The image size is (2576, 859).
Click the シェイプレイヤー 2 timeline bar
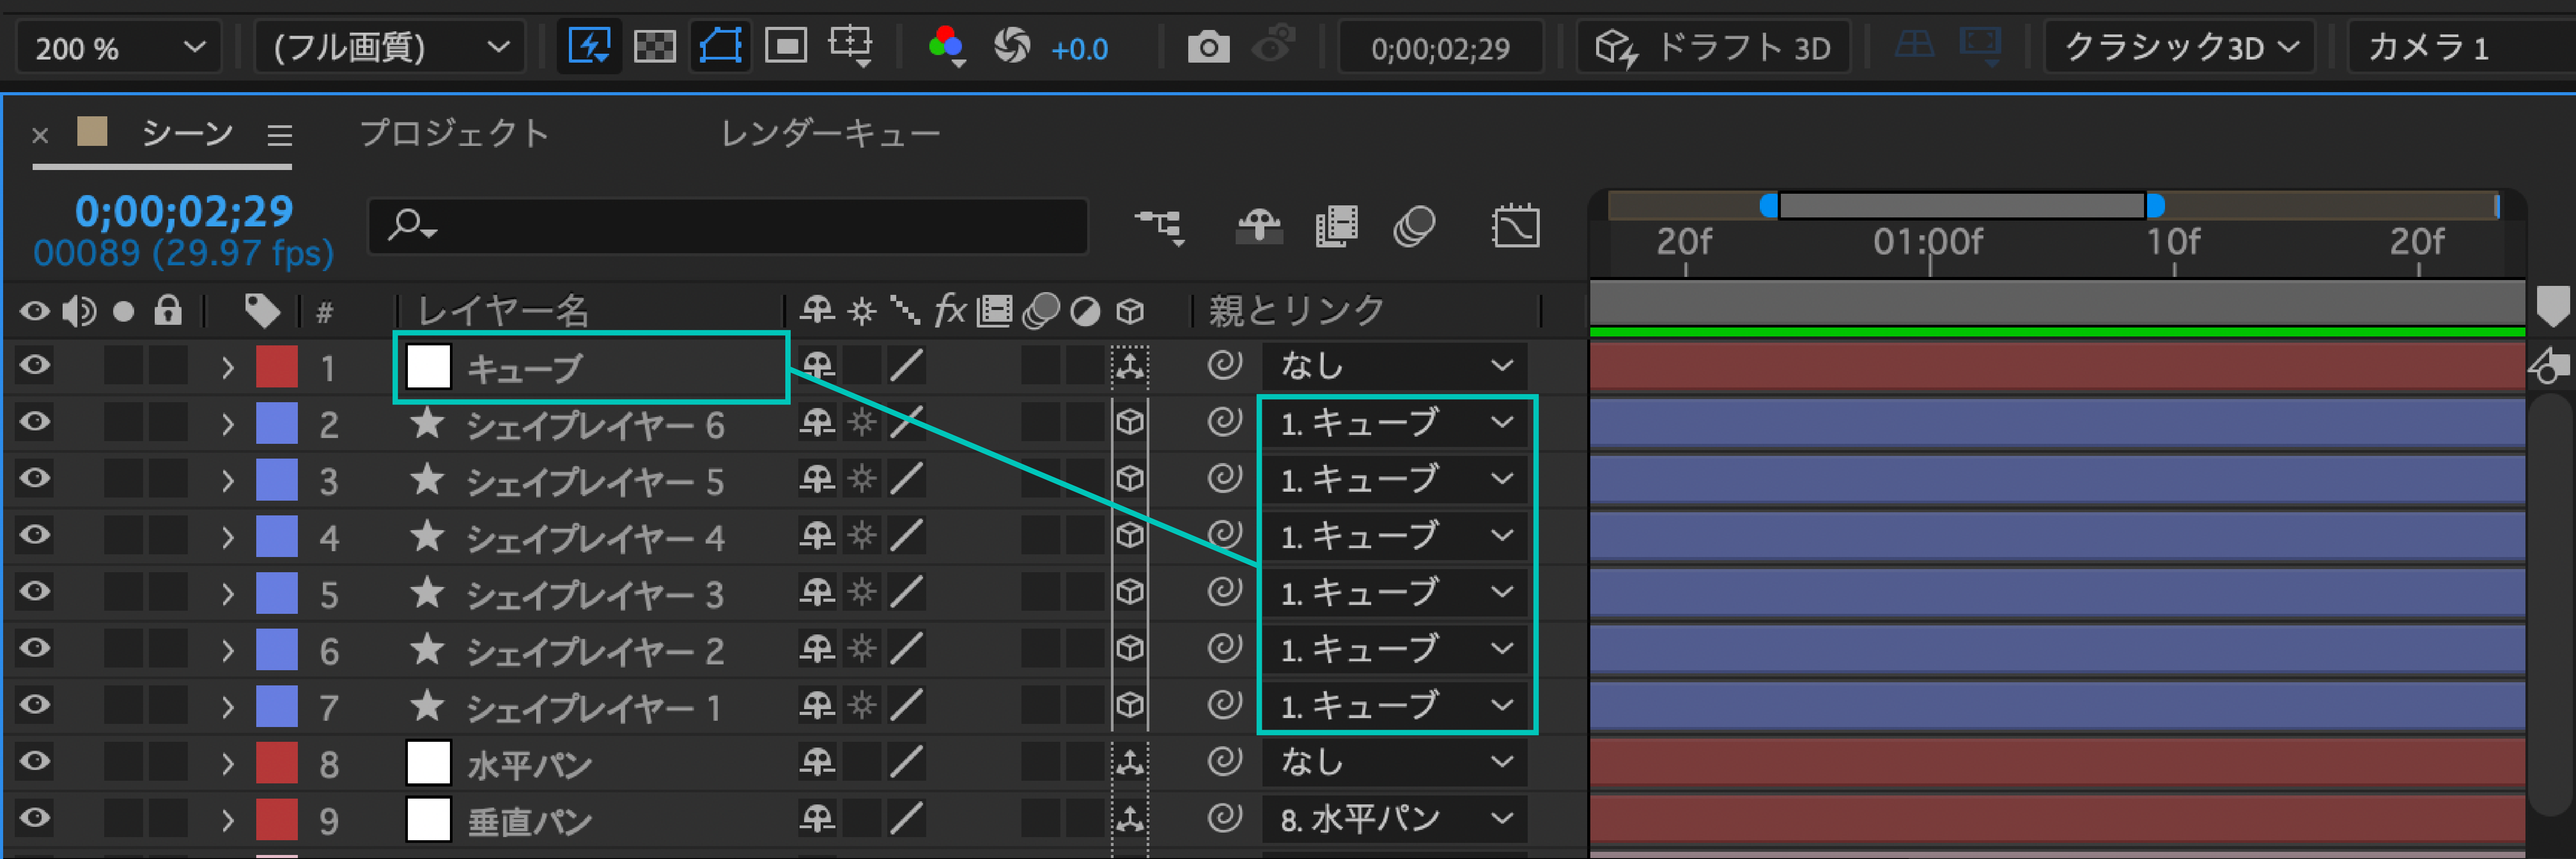2057,649
